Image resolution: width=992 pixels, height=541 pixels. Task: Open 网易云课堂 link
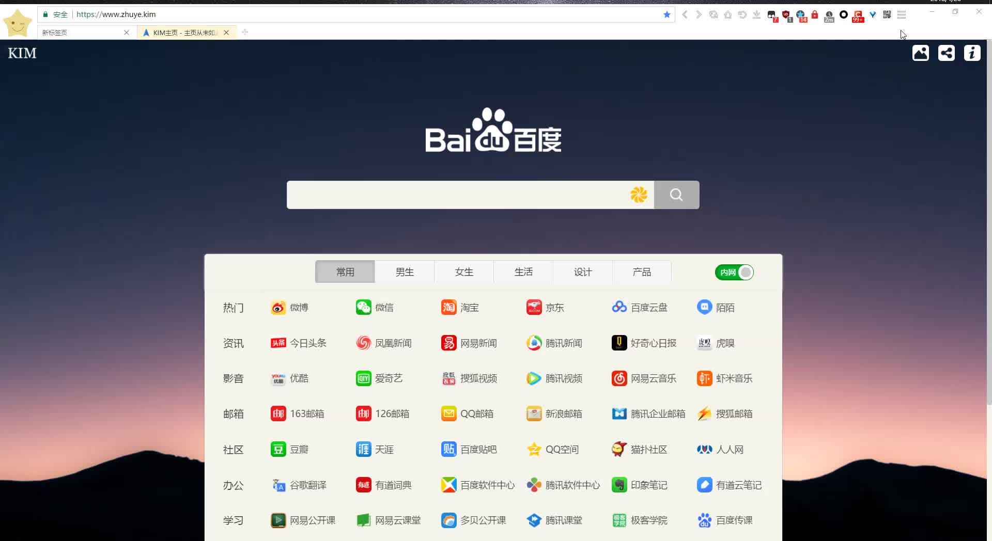pyautogui.click(x=389, y=520)
